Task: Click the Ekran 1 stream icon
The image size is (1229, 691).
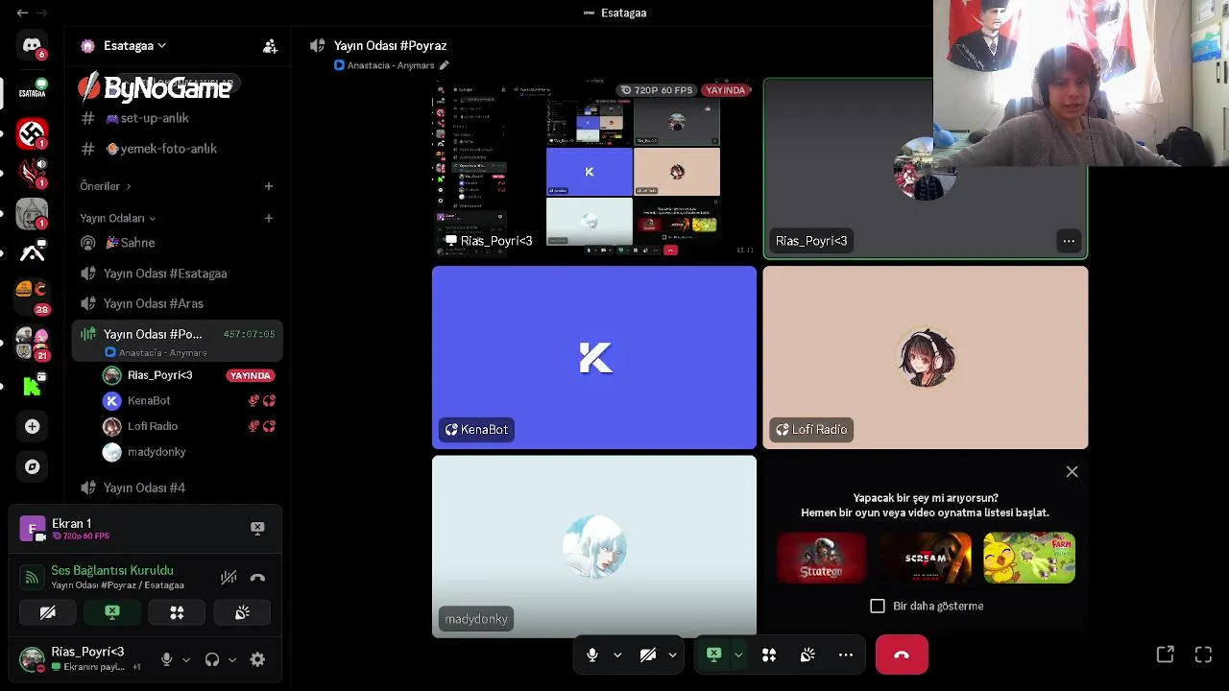Action: click(33, 529)
